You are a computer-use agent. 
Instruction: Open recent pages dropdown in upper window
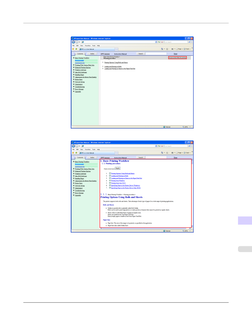(x=80, y=42)
